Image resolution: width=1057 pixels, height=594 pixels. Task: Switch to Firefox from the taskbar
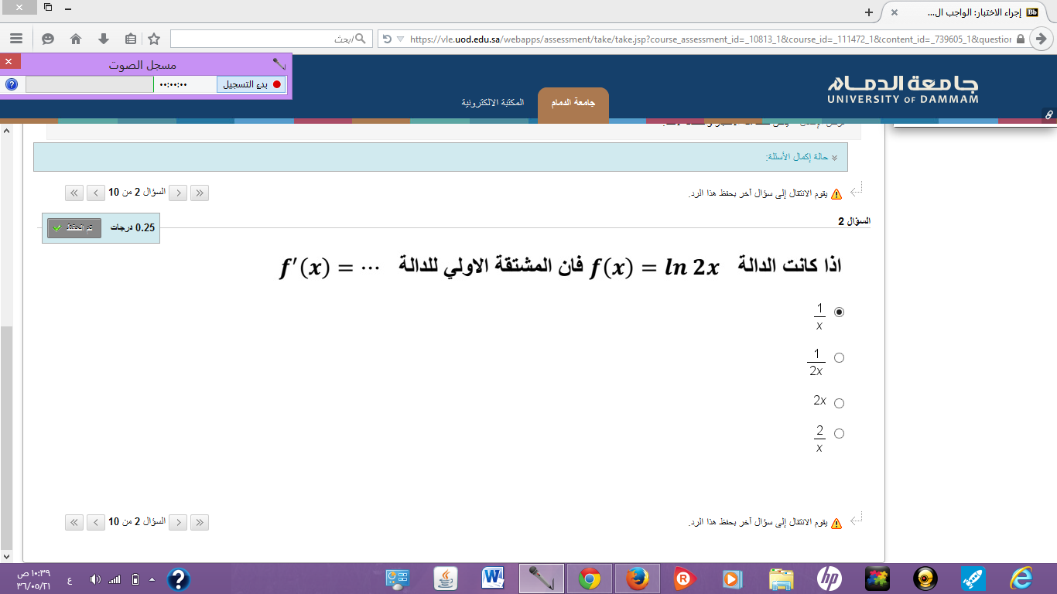[x=637, y=579]
